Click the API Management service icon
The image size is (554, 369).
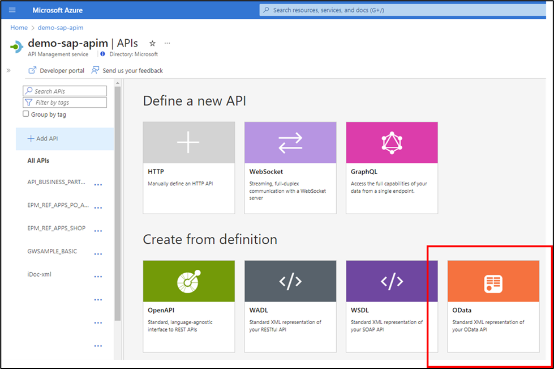coord(16,46)
